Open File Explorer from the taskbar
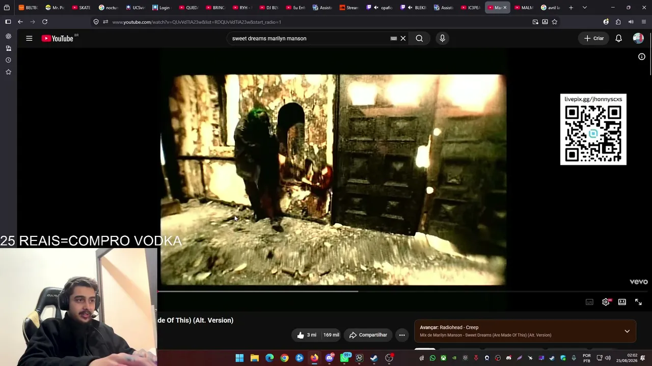This screenshot has width=652, height=366. coord(255,358)
